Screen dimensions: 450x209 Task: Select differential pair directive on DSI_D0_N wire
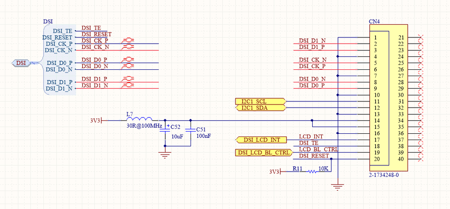[x=128, y=66]
